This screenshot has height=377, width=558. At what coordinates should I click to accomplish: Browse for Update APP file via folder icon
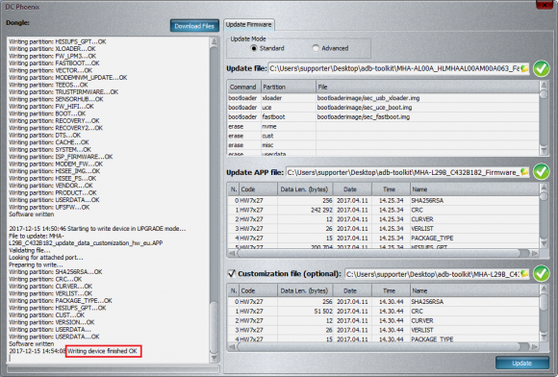pos(524,172)
